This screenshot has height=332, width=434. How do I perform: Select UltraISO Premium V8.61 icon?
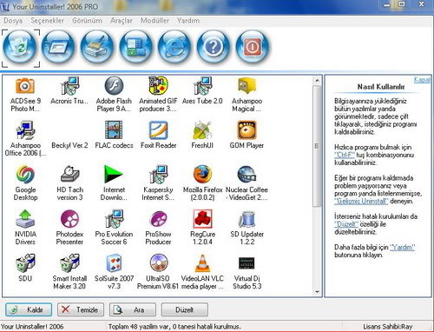(x=158, y=263)
